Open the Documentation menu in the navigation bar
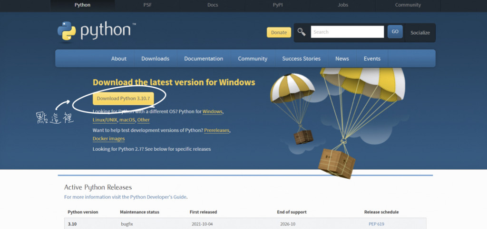This screenshot has width=487, height=229. (x=204, y=58)
